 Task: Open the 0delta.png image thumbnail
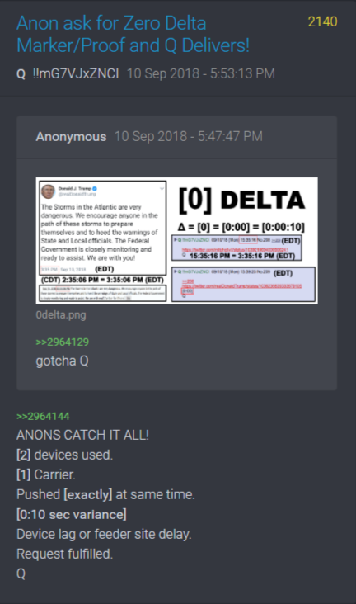(176, 241)
